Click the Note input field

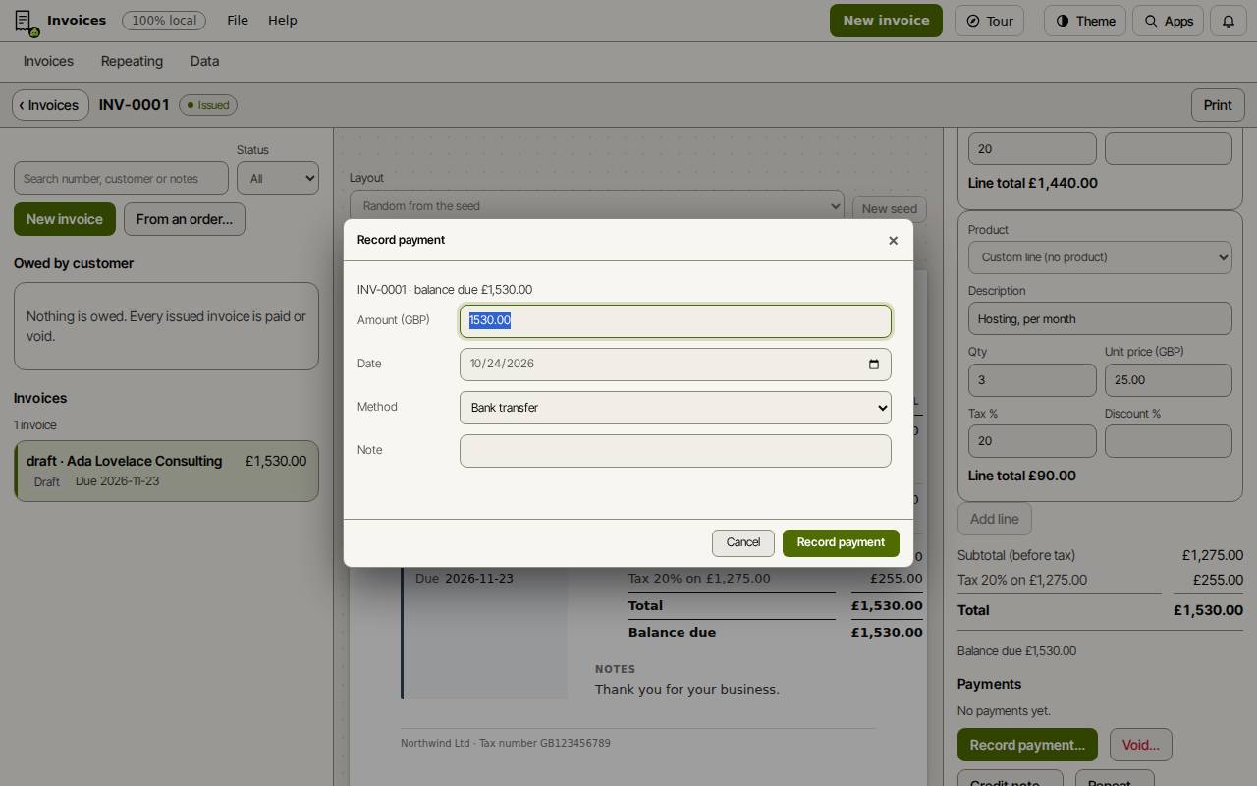[676, 451]
